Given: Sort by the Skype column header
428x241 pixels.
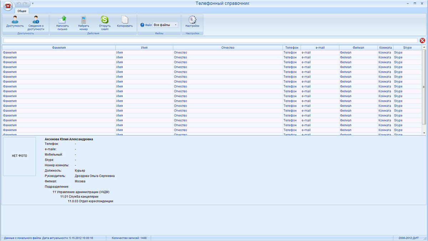Looking at the screenshot, I should [407, 47].
